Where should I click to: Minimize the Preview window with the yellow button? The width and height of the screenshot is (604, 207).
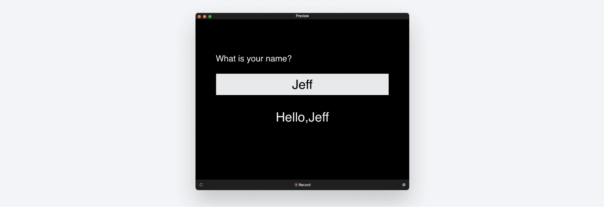click(204, 17)
